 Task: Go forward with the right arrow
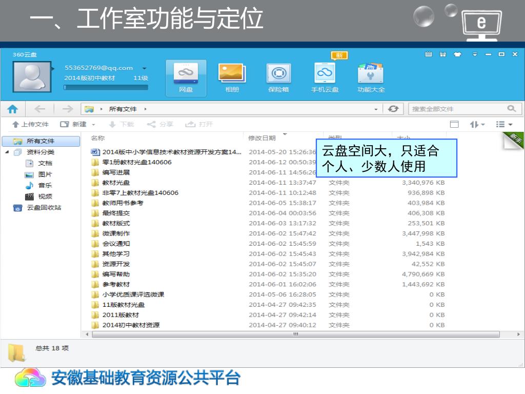point(67,109)
